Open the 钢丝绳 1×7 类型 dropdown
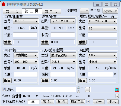The image size is (121, 106). 102,55
